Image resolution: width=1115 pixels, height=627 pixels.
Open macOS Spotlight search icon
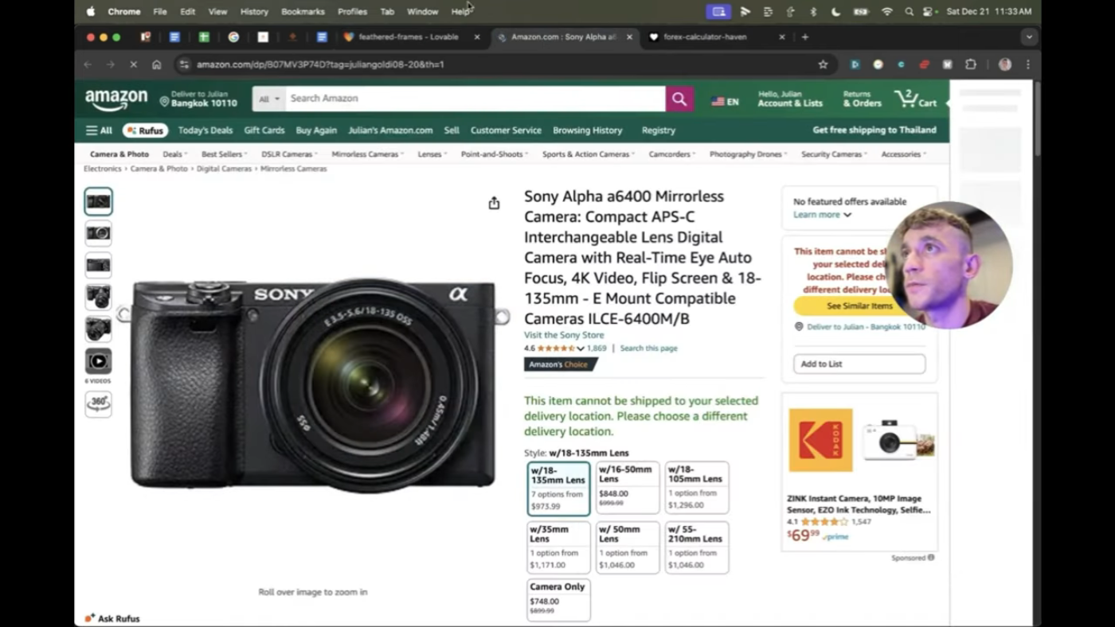pyautogui.click(x=909, y=11)
